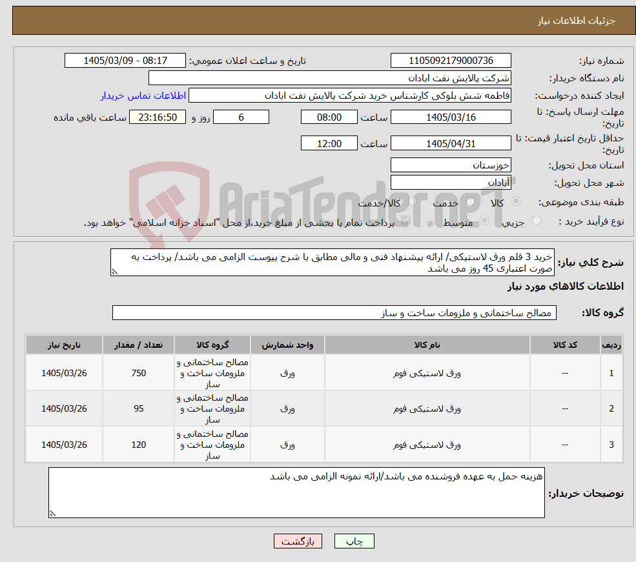Viewport: 636px width, 562px height.
Task: Click the resize handle of description textarea
Action: [114, 272]
